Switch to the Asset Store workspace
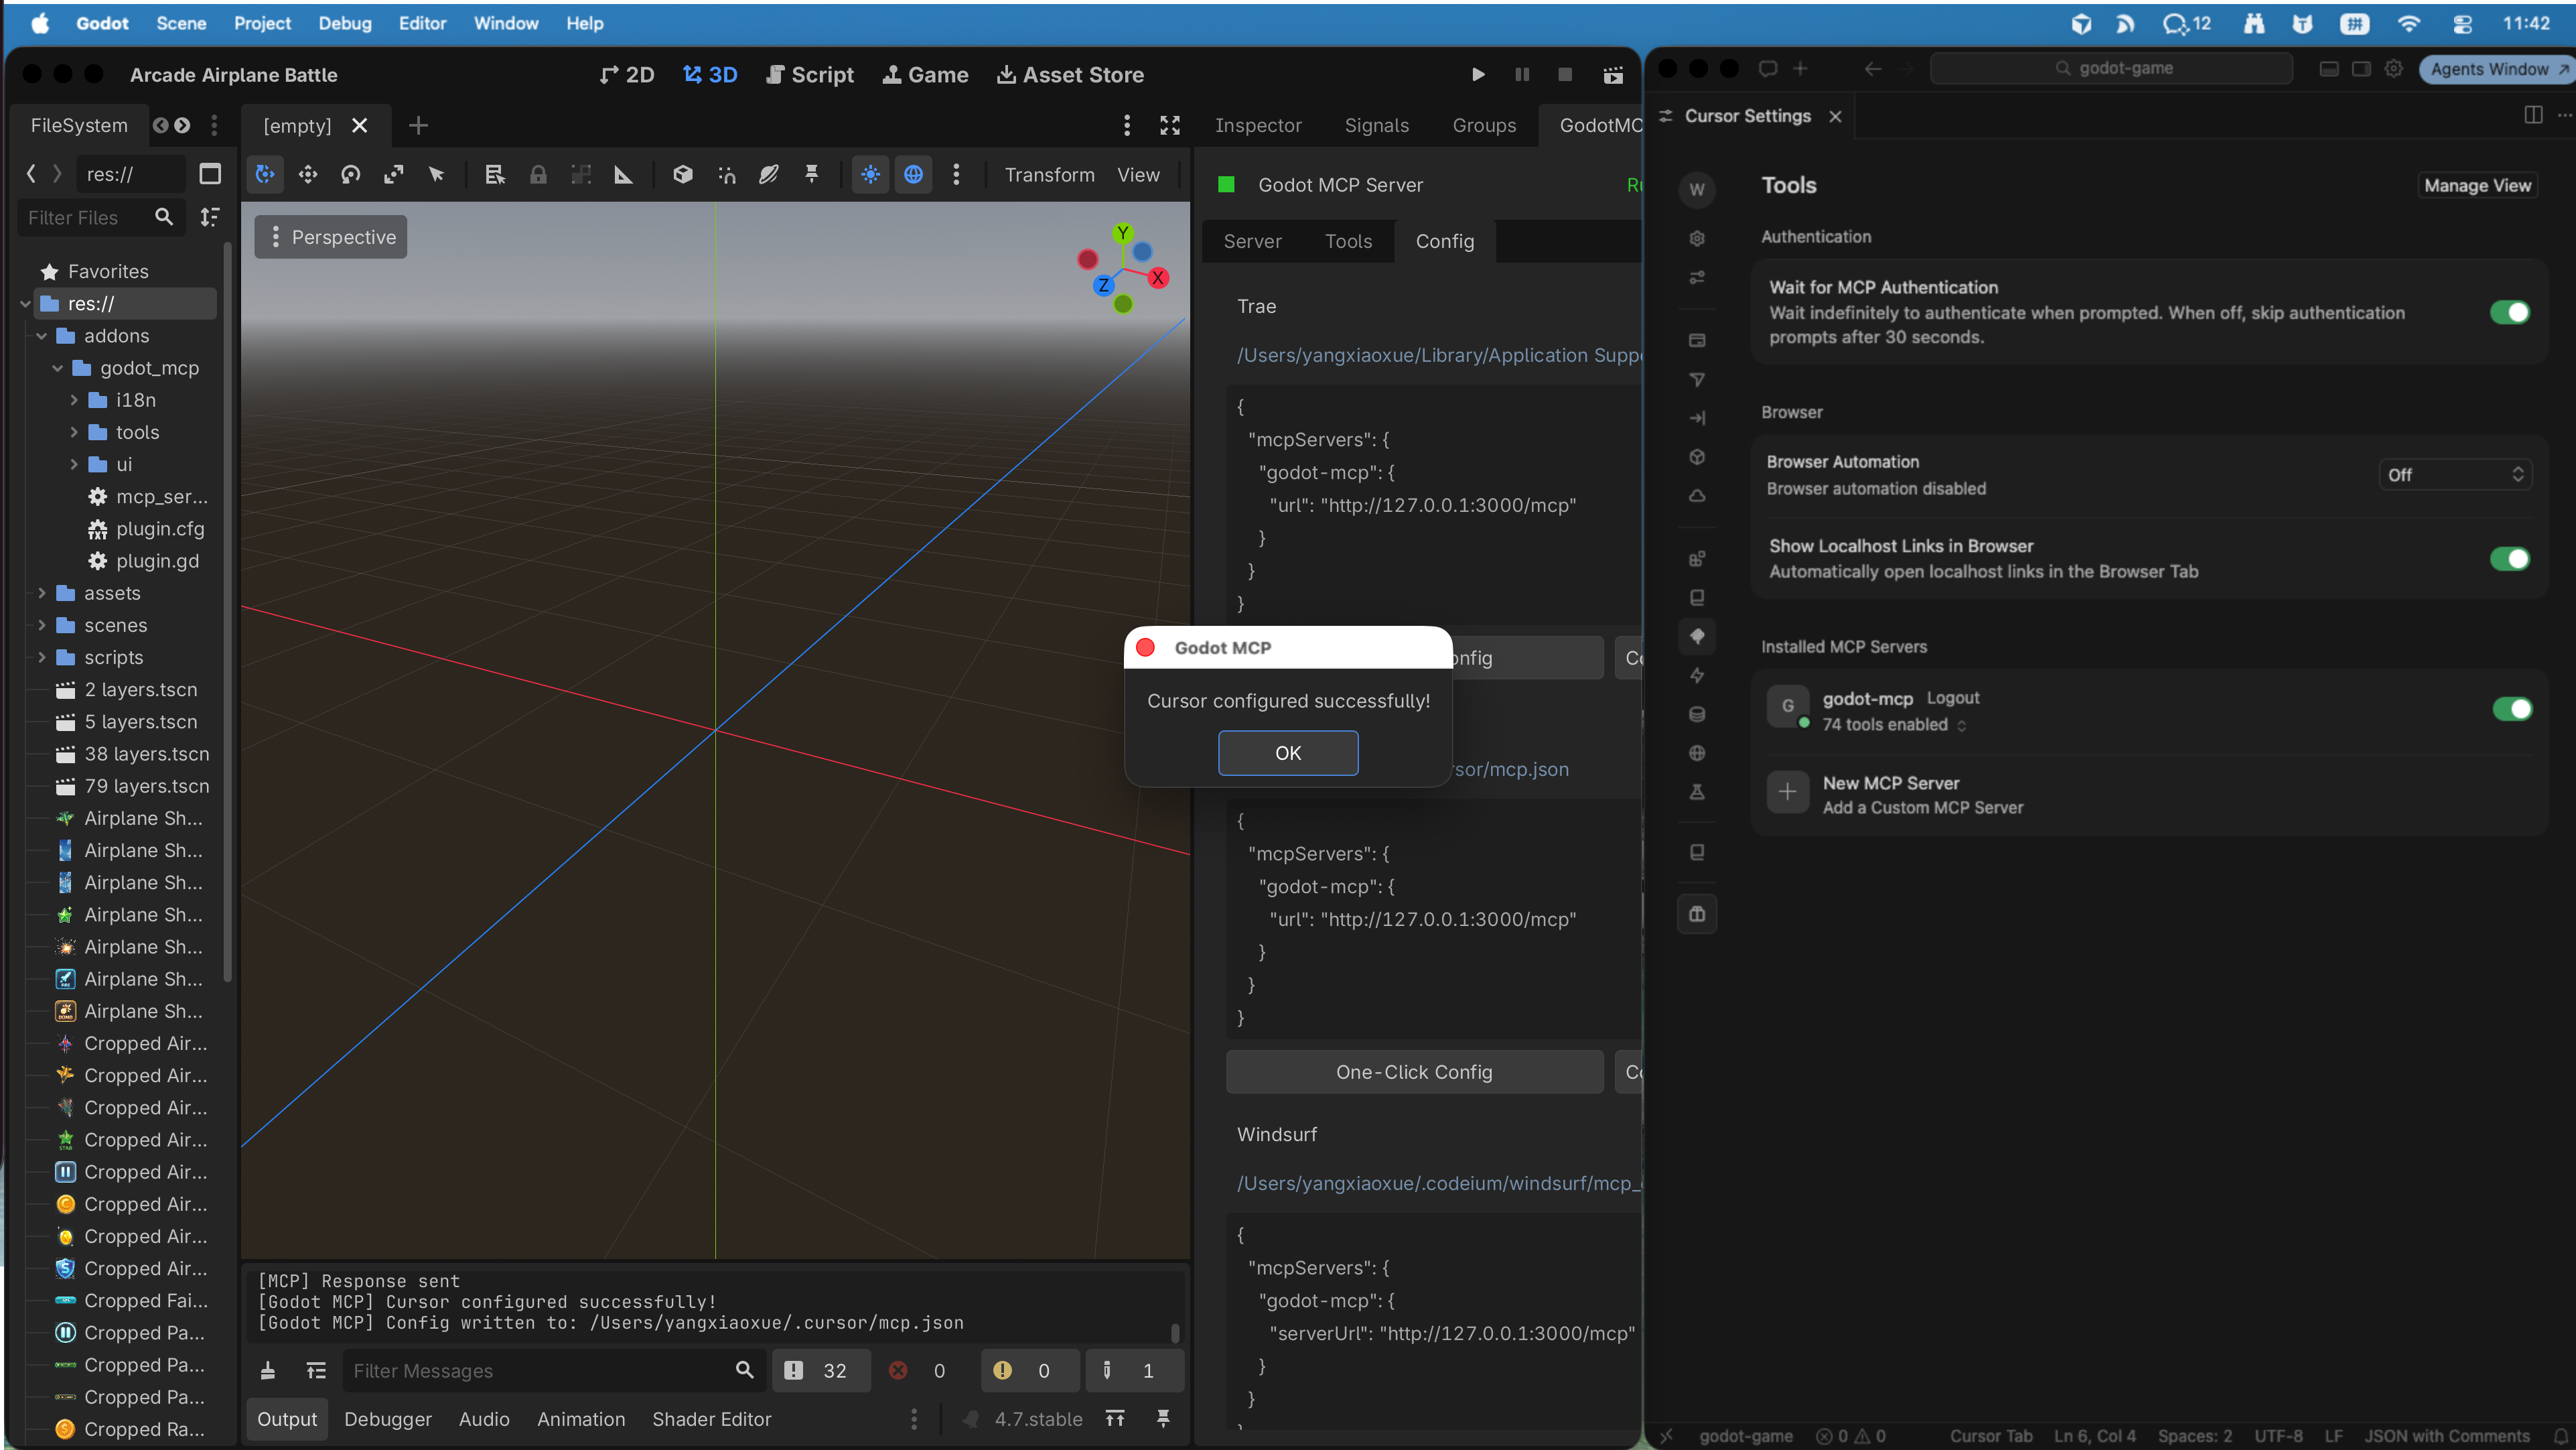 1070,75
